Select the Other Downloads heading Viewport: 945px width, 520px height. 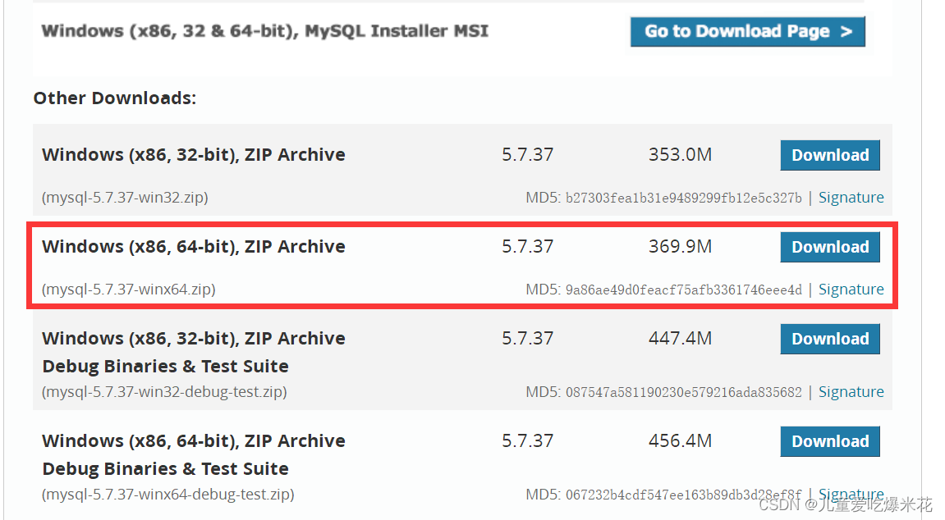click(x=114, y=98)
